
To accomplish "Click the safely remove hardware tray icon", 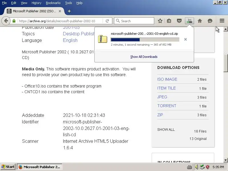I will pos(202,167).
